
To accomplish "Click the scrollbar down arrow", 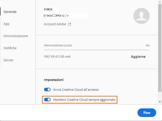I will point(160,102).
